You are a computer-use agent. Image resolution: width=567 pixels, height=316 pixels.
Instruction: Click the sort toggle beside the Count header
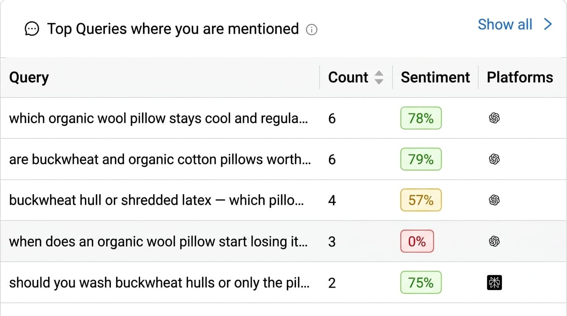pos(380,77)
